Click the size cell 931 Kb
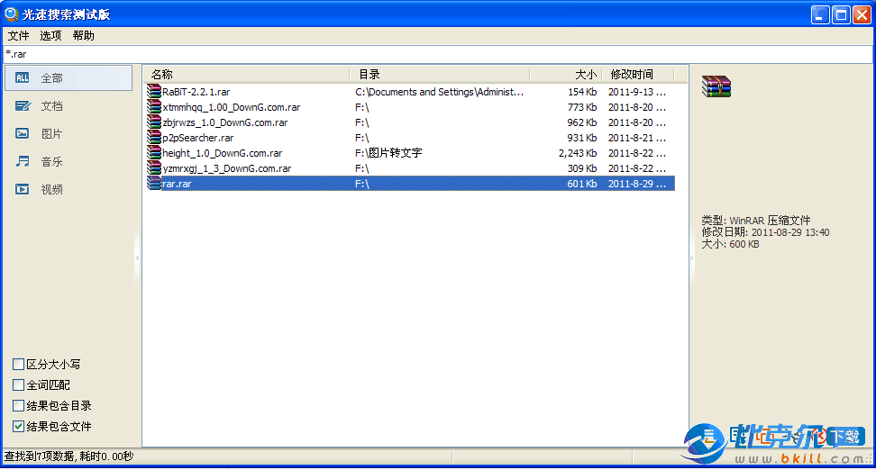 click(x=582, y=138)
